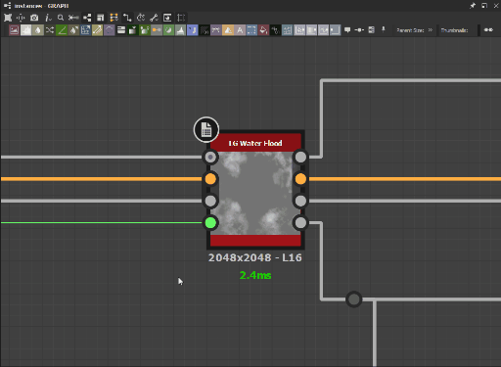Image resolution: width=501 pixels, height=367 pixels.
Task: Click the 2.4ms timing label
Action: click(255, 275)
